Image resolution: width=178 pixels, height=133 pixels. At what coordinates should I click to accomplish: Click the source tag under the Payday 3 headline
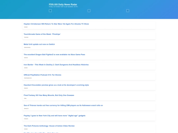point(26,119)
